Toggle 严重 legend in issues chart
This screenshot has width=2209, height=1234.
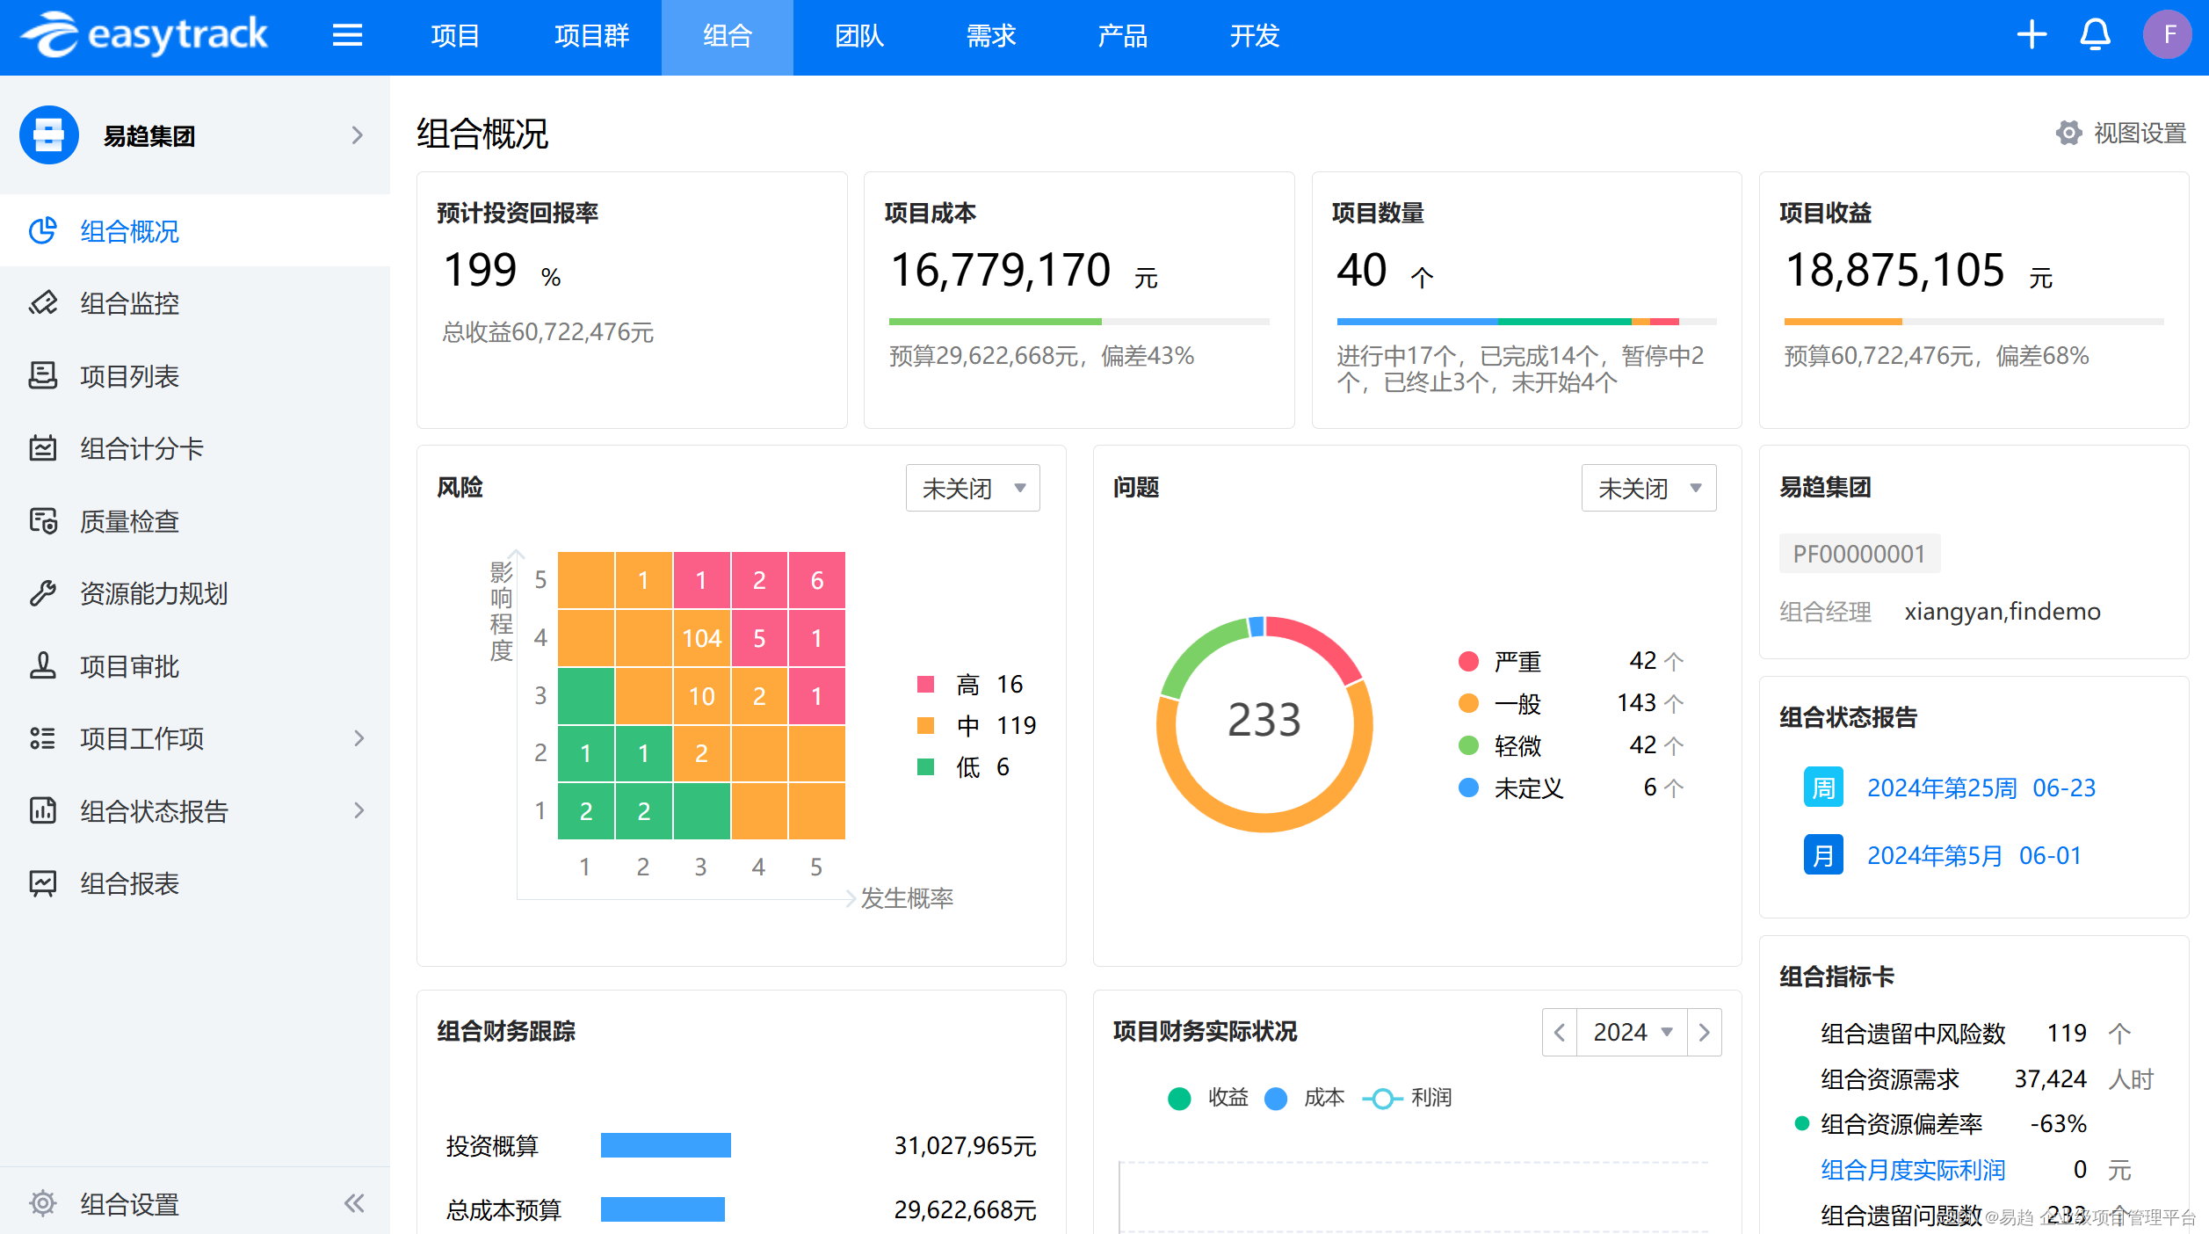[1500, 661]
